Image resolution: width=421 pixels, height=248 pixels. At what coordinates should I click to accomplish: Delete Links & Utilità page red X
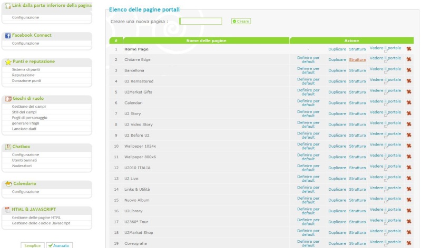[409, 189]
